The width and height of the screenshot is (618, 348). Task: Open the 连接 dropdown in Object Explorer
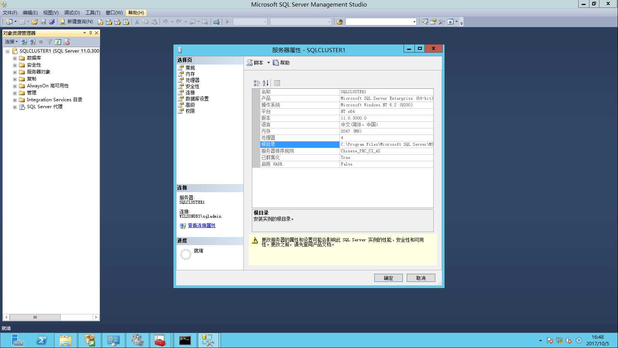click(11, 42)
